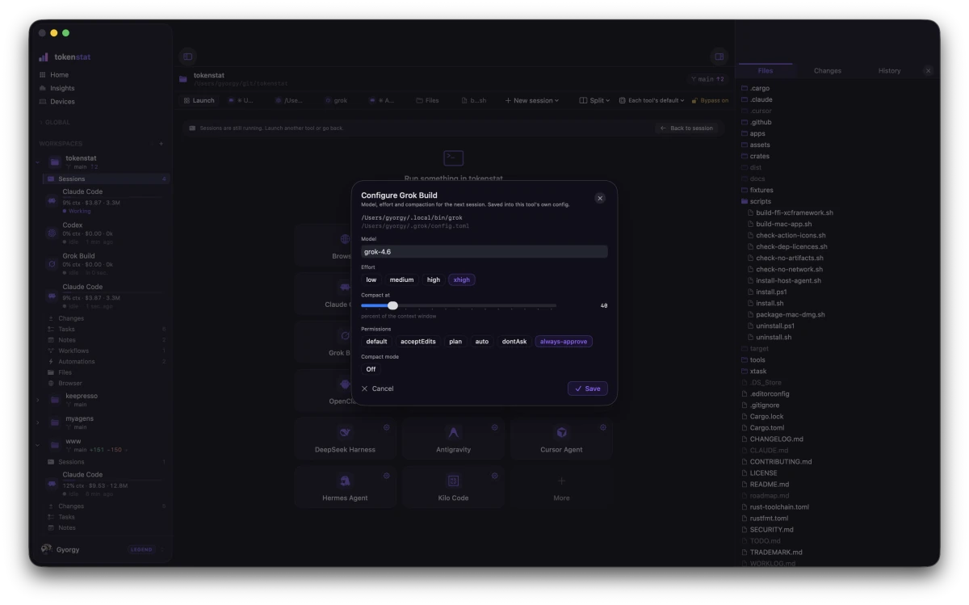Expand the myagens workspace
Screen dimensions: 969x605
click(38, 422)
